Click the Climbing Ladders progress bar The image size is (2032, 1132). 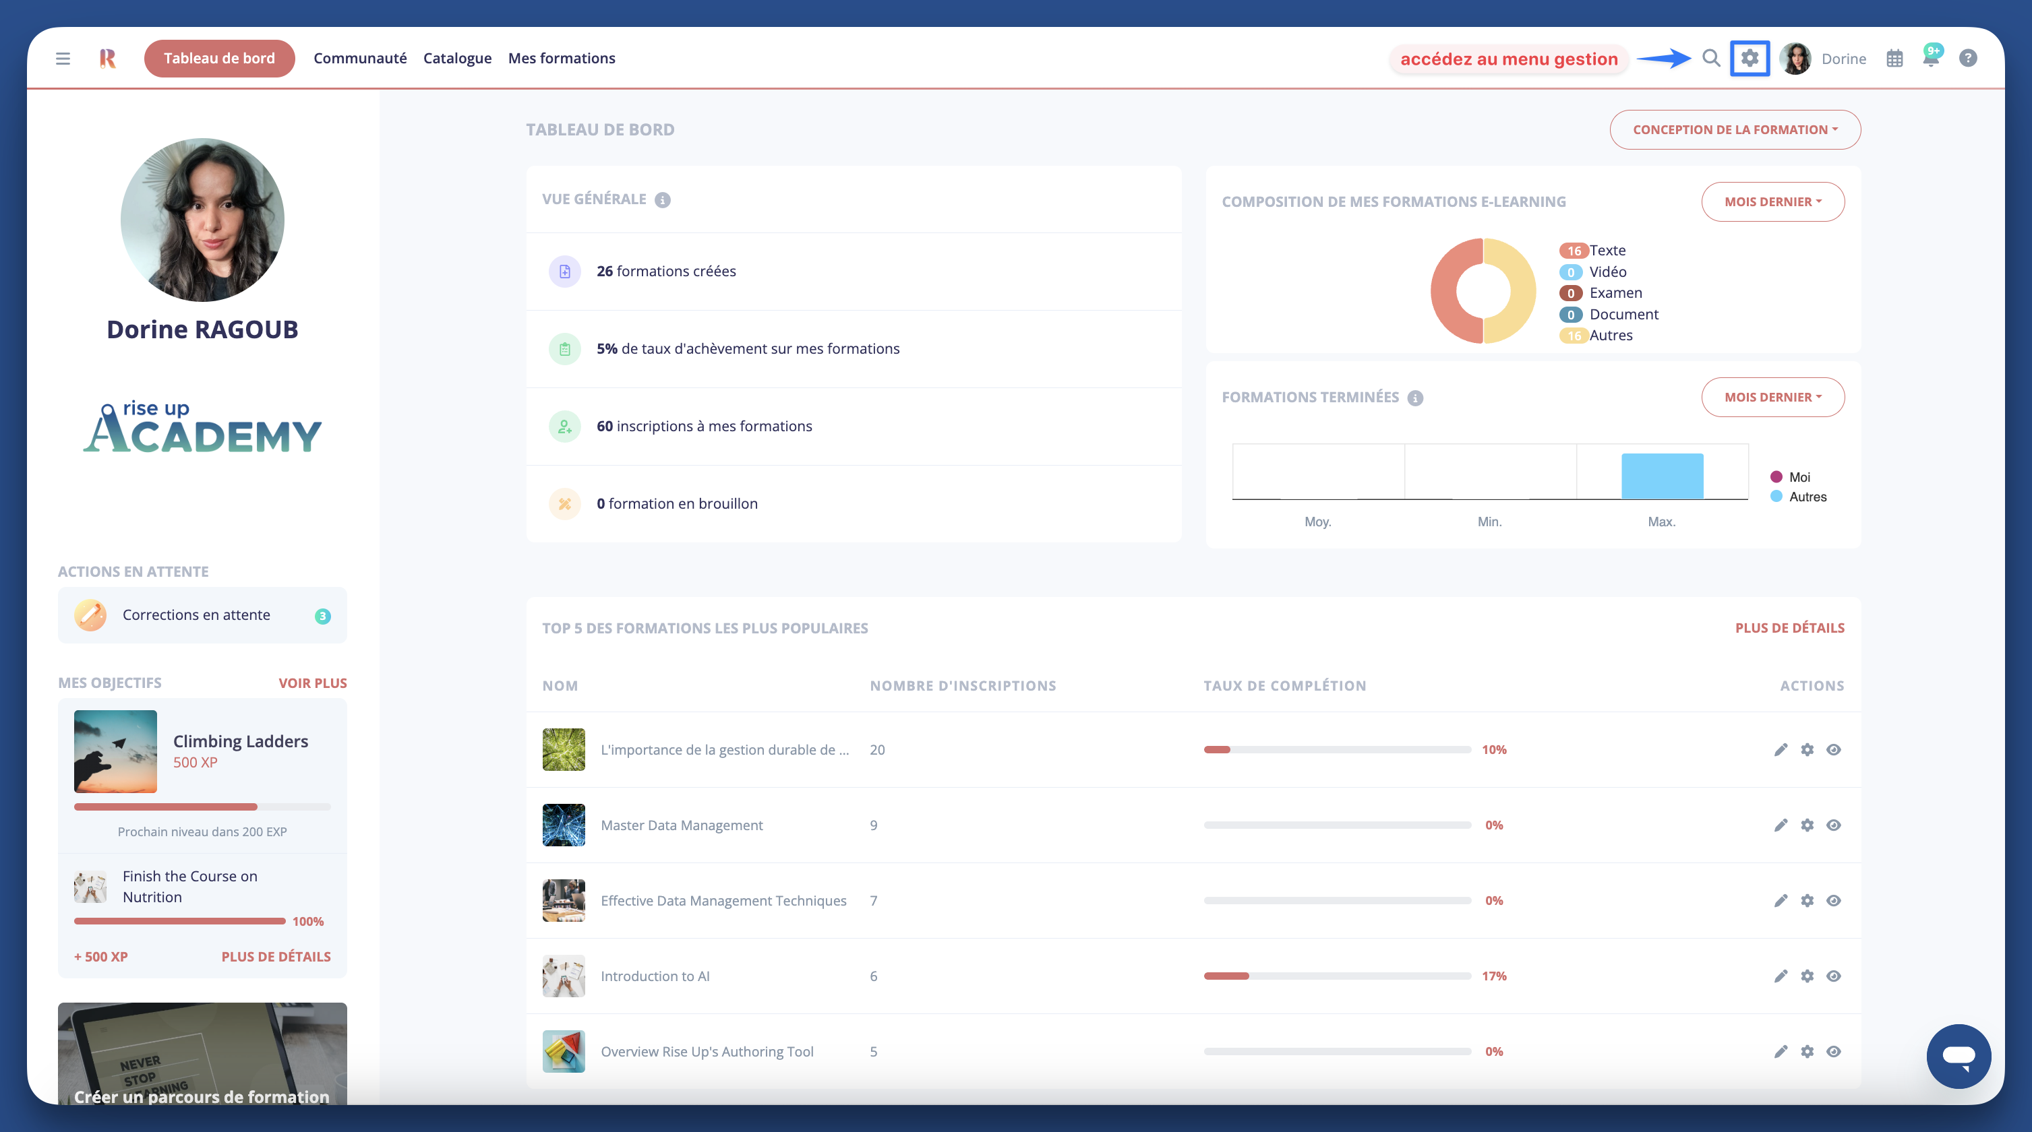[202, 807]
